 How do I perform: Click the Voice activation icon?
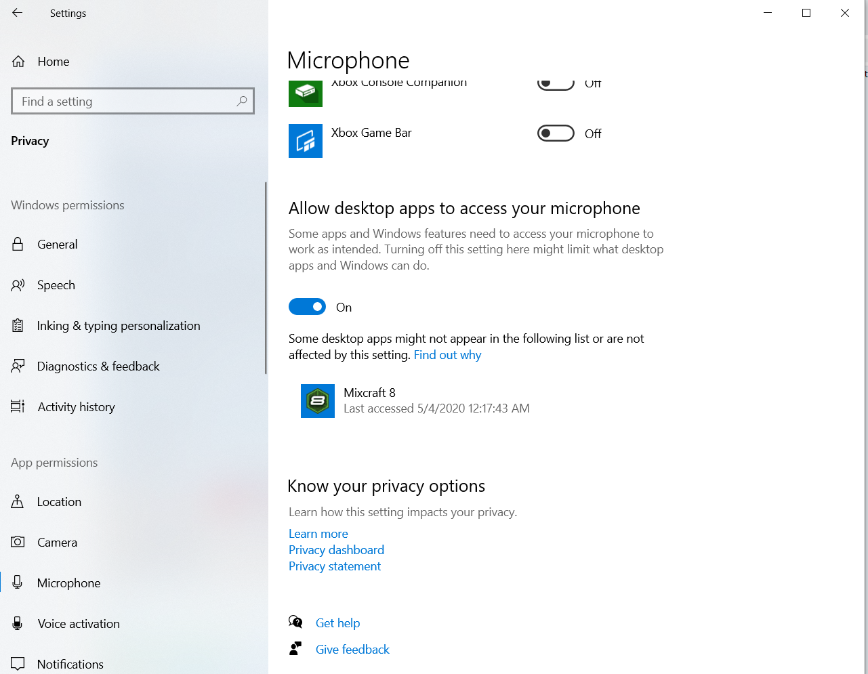(18, 623)
